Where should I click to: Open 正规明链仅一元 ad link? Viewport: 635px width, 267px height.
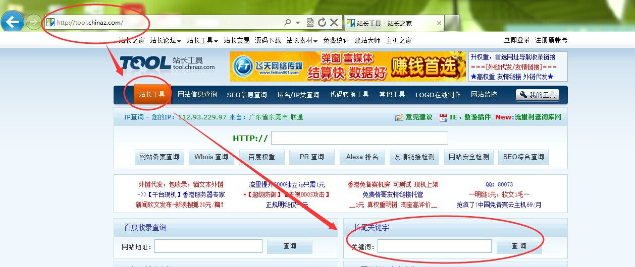tap(287, 205)
